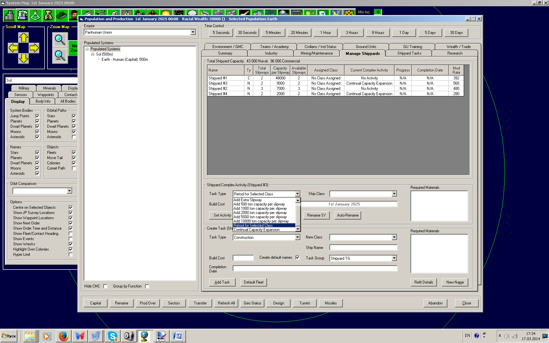This screenshot has width=549, height=343.
Task: Click the yellow down arrow in Scroll Map
Action: pos(24,58)
